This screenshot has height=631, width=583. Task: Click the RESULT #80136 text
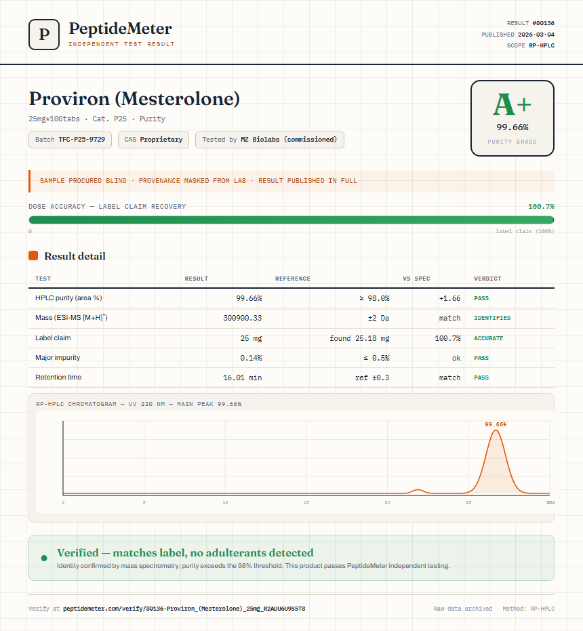tap(530, 23)
